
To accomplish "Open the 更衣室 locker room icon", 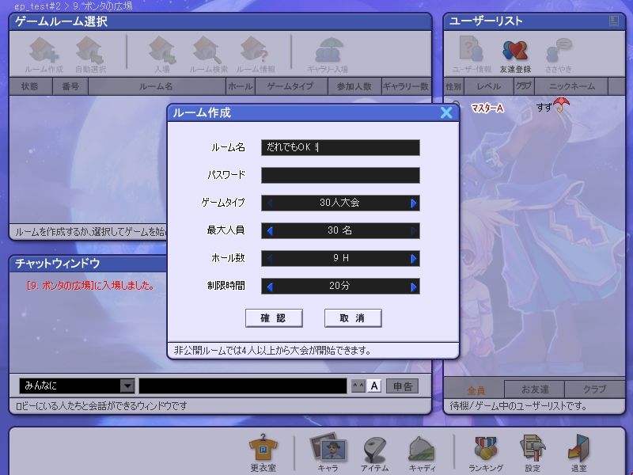I will click(263, 454).
